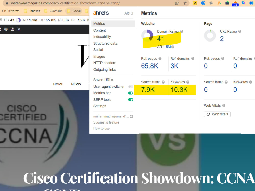
Task: Open HTTP headers in Ahrefs sidebar
Action: pos(105,63)
